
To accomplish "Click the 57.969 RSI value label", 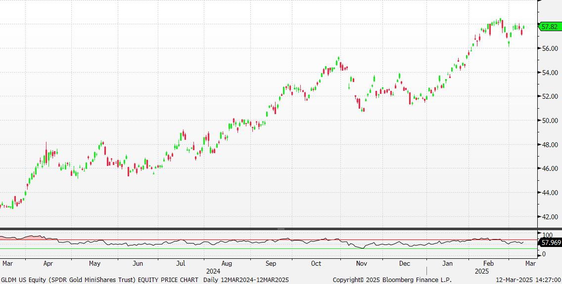I will (551, 243).
